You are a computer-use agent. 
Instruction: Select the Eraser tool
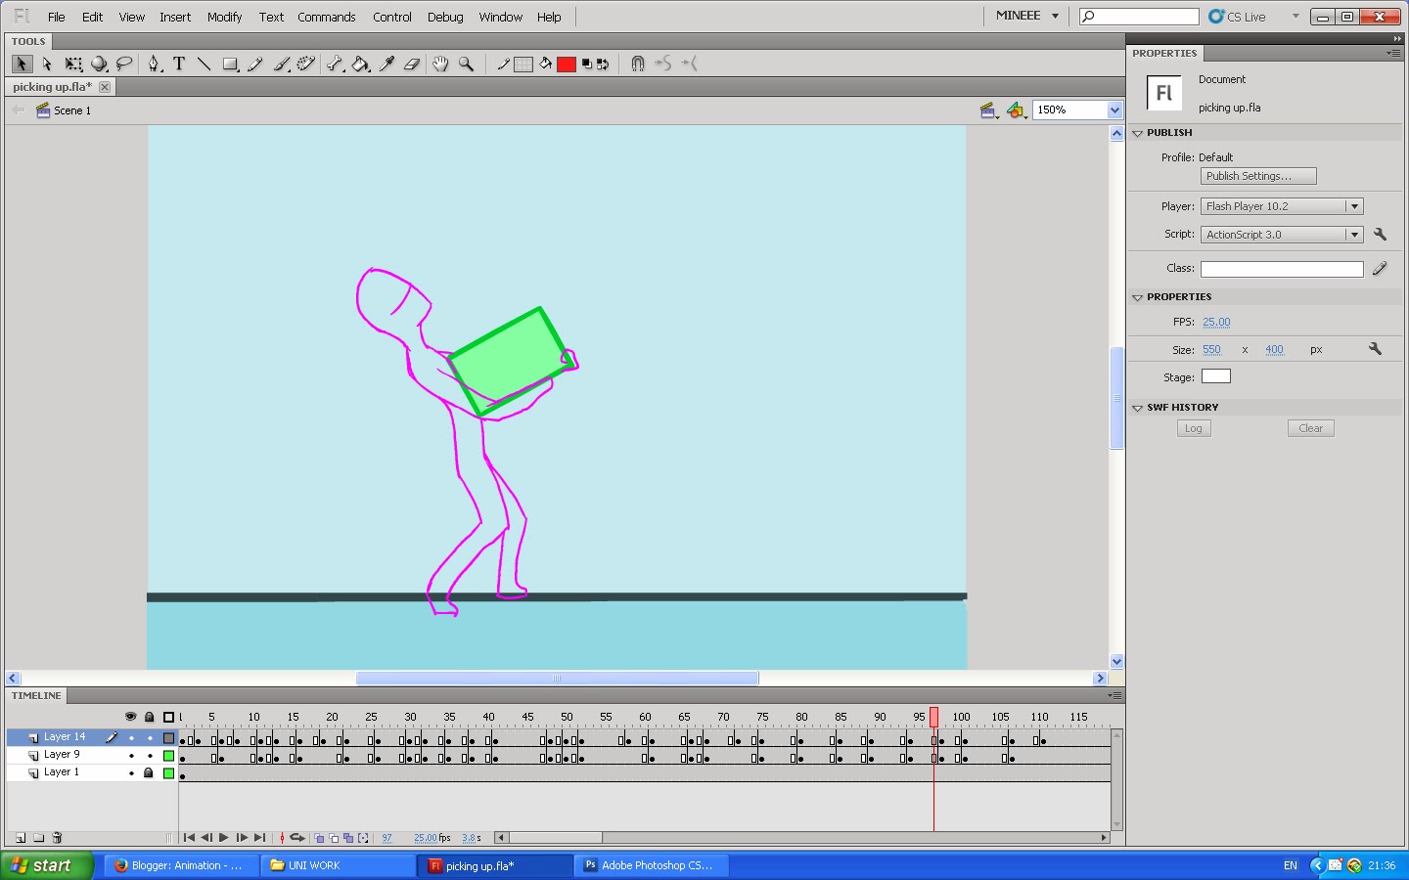click(412, 65)
